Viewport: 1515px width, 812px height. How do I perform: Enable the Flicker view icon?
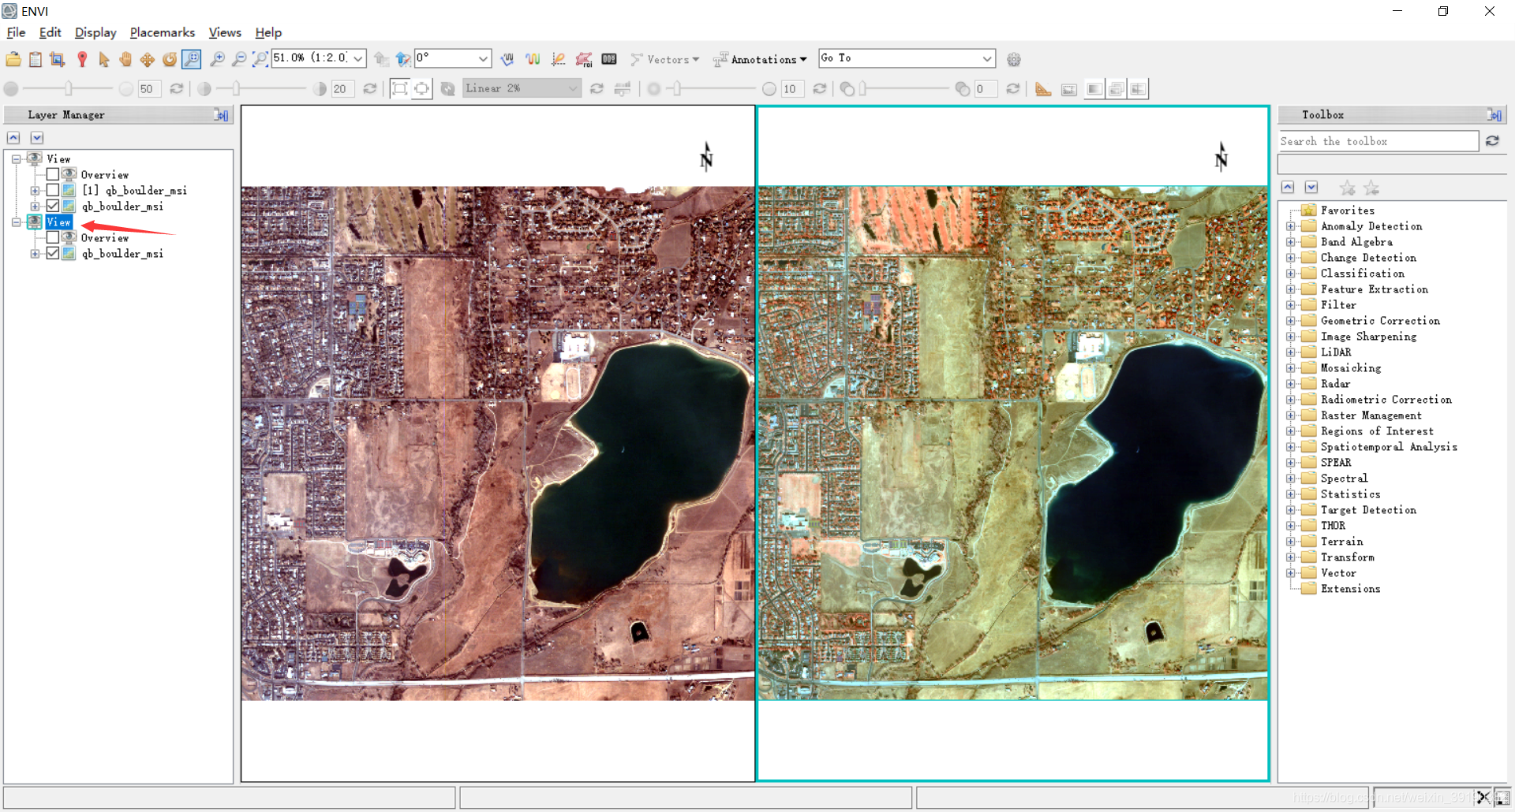1116,89
